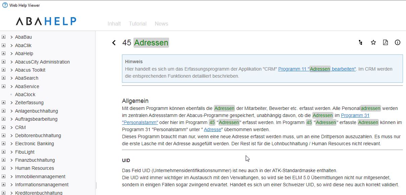Select AbaClik in the tree
This screenshot has height=195, width=406.
23,45
